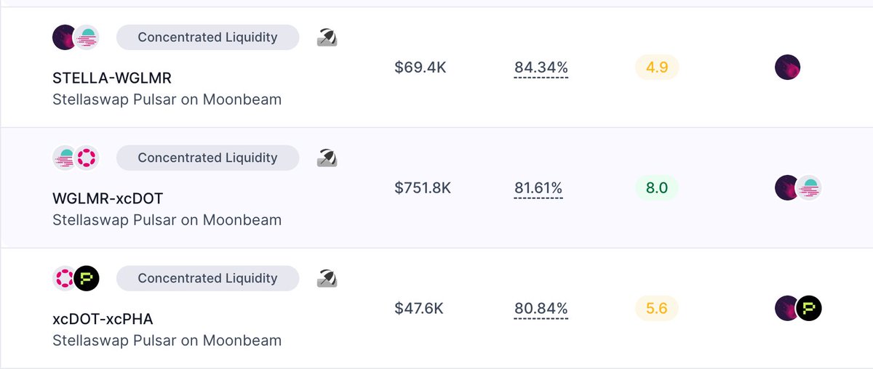The height and width of the screenshot is (369, 873).
Task: Click the umbrella icon in the STELLA-WGLMR row
Action: tap(327, 38)
